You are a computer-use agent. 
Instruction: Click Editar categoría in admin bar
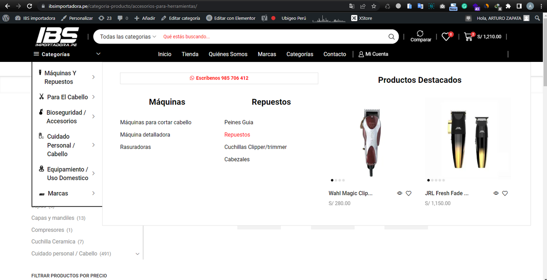point(180,18)
